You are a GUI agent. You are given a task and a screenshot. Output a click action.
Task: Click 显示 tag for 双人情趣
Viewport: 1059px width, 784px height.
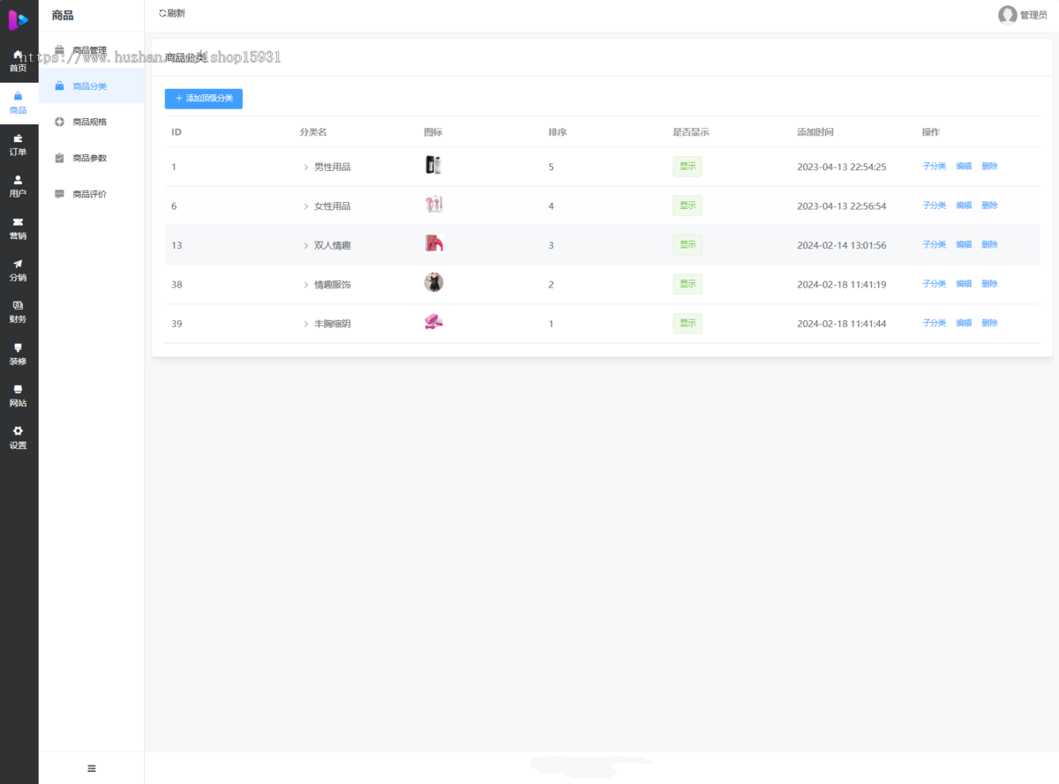(687, 245)
